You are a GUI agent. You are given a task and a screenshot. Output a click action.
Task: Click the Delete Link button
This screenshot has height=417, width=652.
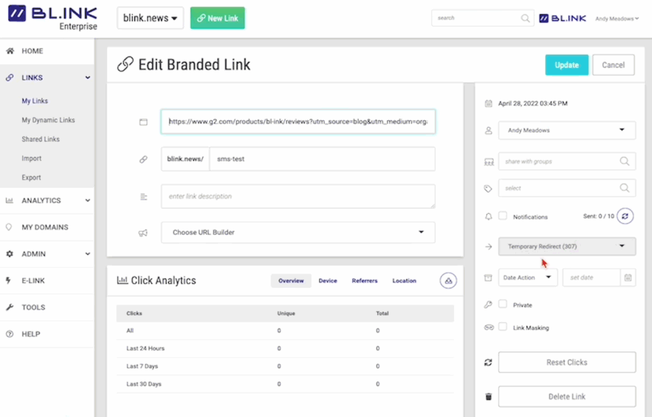click(567, 397)
